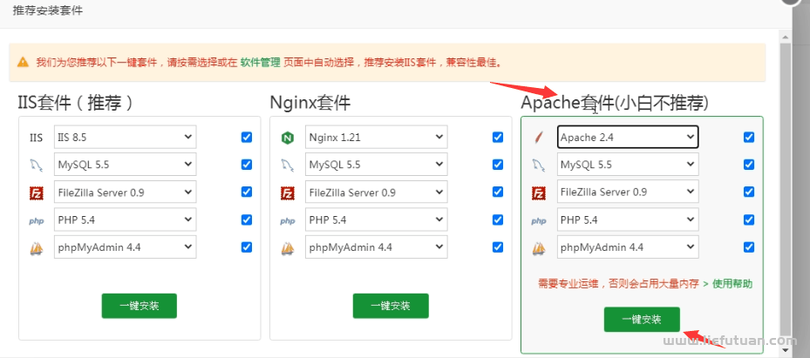Uncheck PHP 5.4 checkbox in Apache suite
810x358 pixels.
[748, 220]
